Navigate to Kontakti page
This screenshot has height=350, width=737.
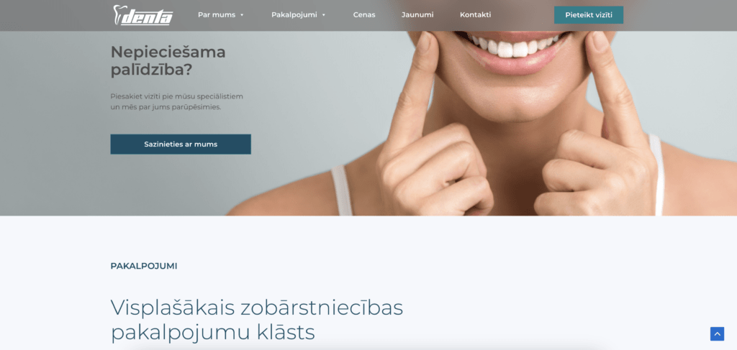(x=475, y=15)
